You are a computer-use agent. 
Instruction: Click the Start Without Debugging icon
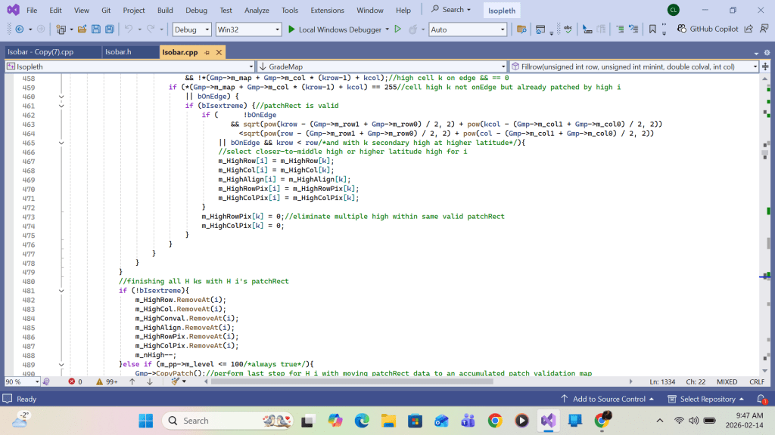click(398, 29)
